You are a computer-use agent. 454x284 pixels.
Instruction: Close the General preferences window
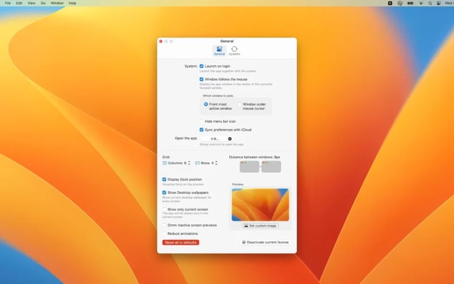(x=161, y=41)
